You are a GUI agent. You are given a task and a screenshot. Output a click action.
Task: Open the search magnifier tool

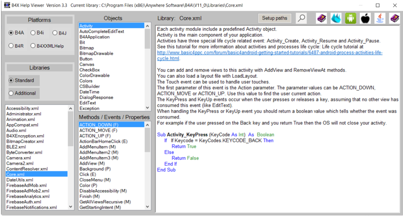pos(301,18)
